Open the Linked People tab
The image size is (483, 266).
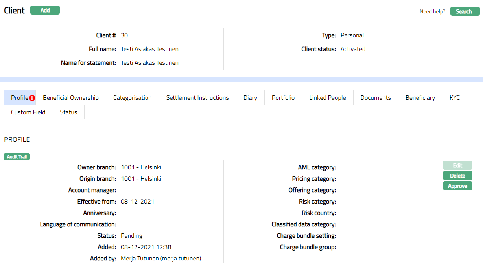(x=328, y=98)
